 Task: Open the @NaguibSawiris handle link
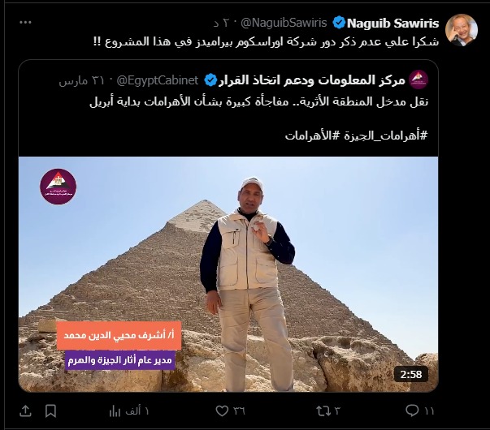click(x=284, y=23)
